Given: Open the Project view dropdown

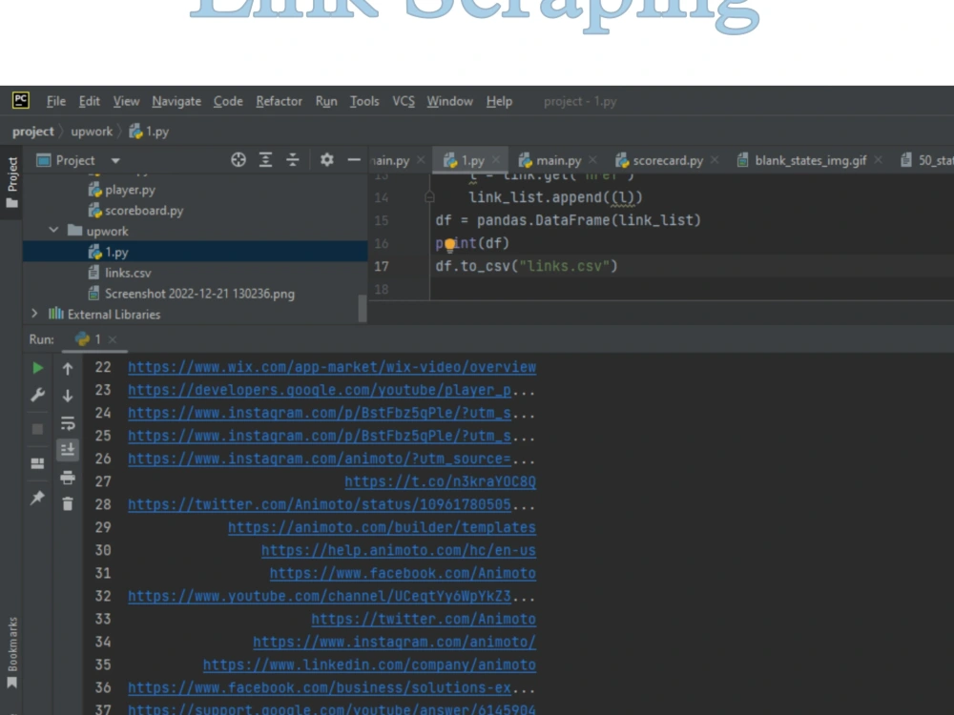Looking at the screenshot, I should tap(115, 160).
